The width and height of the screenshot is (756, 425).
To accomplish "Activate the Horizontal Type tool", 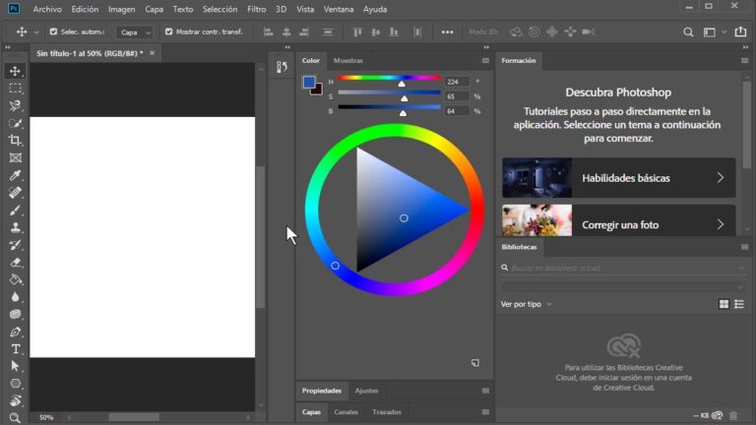I will tap(15, 348).
